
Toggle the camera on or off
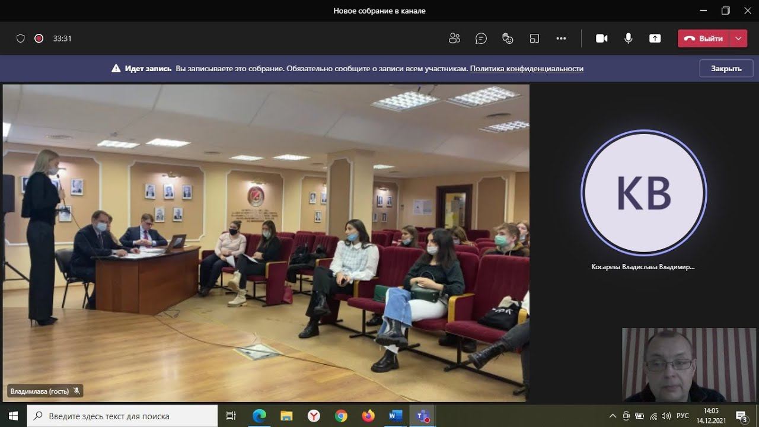(602, 39)
